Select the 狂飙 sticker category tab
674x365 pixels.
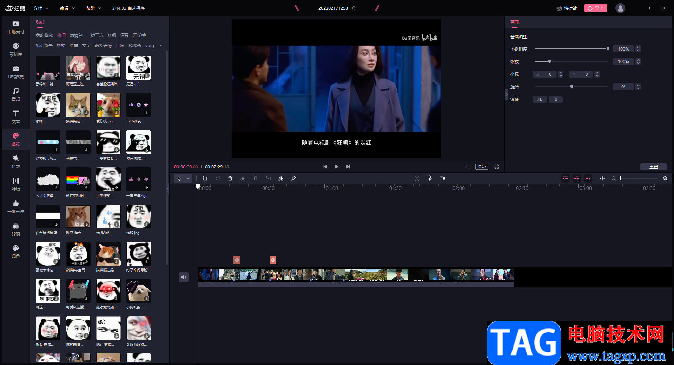(x=112, y=35)
